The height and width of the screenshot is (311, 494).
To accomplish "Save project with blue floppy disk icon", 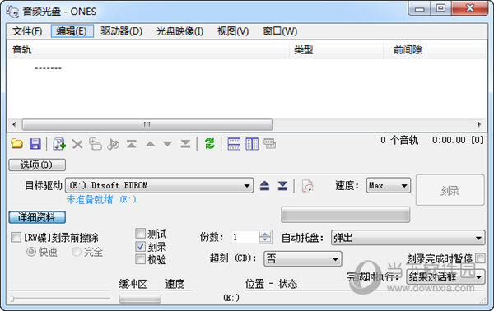I will coord(35,144).
